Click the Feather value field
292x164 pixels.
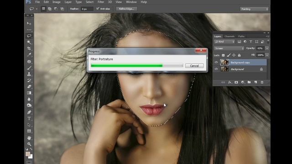tap(87, 9)
